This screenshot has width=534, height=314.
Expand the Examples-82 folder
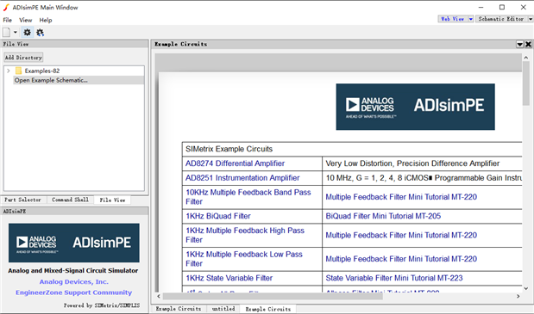pos(9,71)
